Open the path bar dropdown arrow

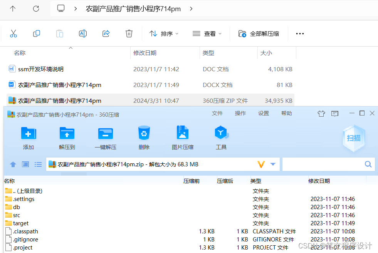point(273,164)
